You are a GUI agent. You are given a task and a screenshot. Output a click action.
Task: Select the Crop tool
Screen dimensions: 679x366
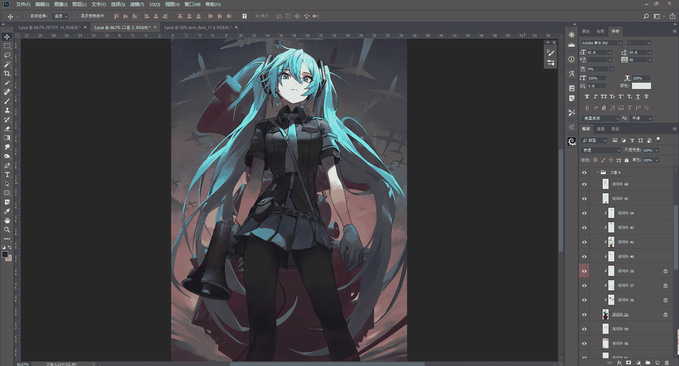7,73
